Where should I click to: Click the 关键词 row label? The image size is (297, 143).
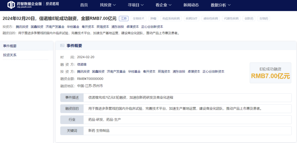click(72, 131)
